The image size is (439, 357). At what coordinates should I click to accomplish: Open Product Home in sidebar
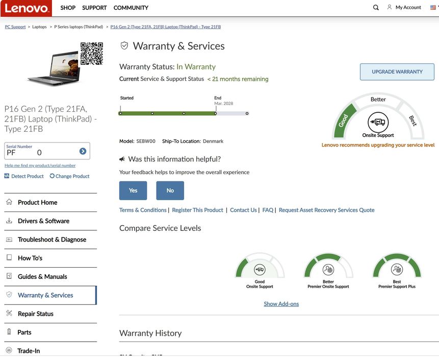(50, 202)
